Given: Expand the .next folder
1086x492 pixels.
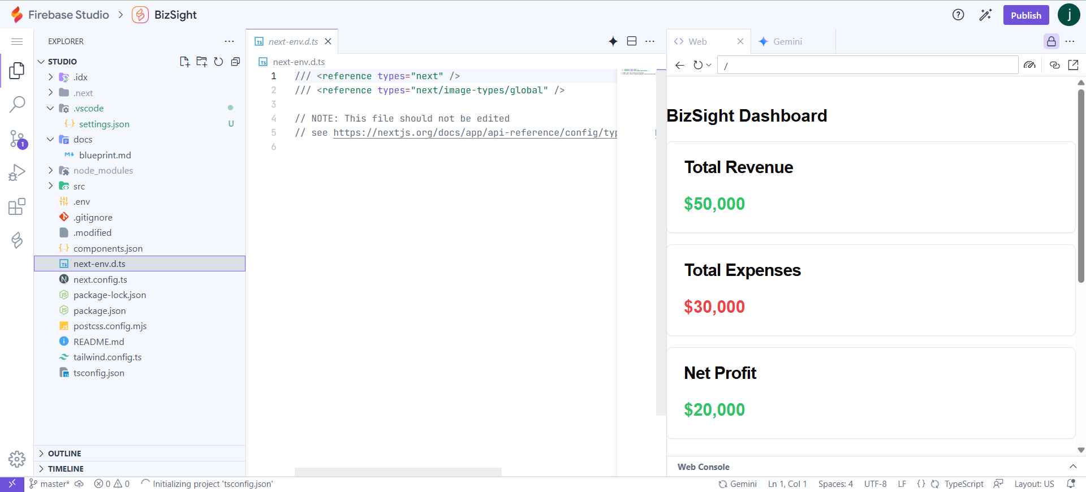Looking at the screenshot, I should point(50,93).
